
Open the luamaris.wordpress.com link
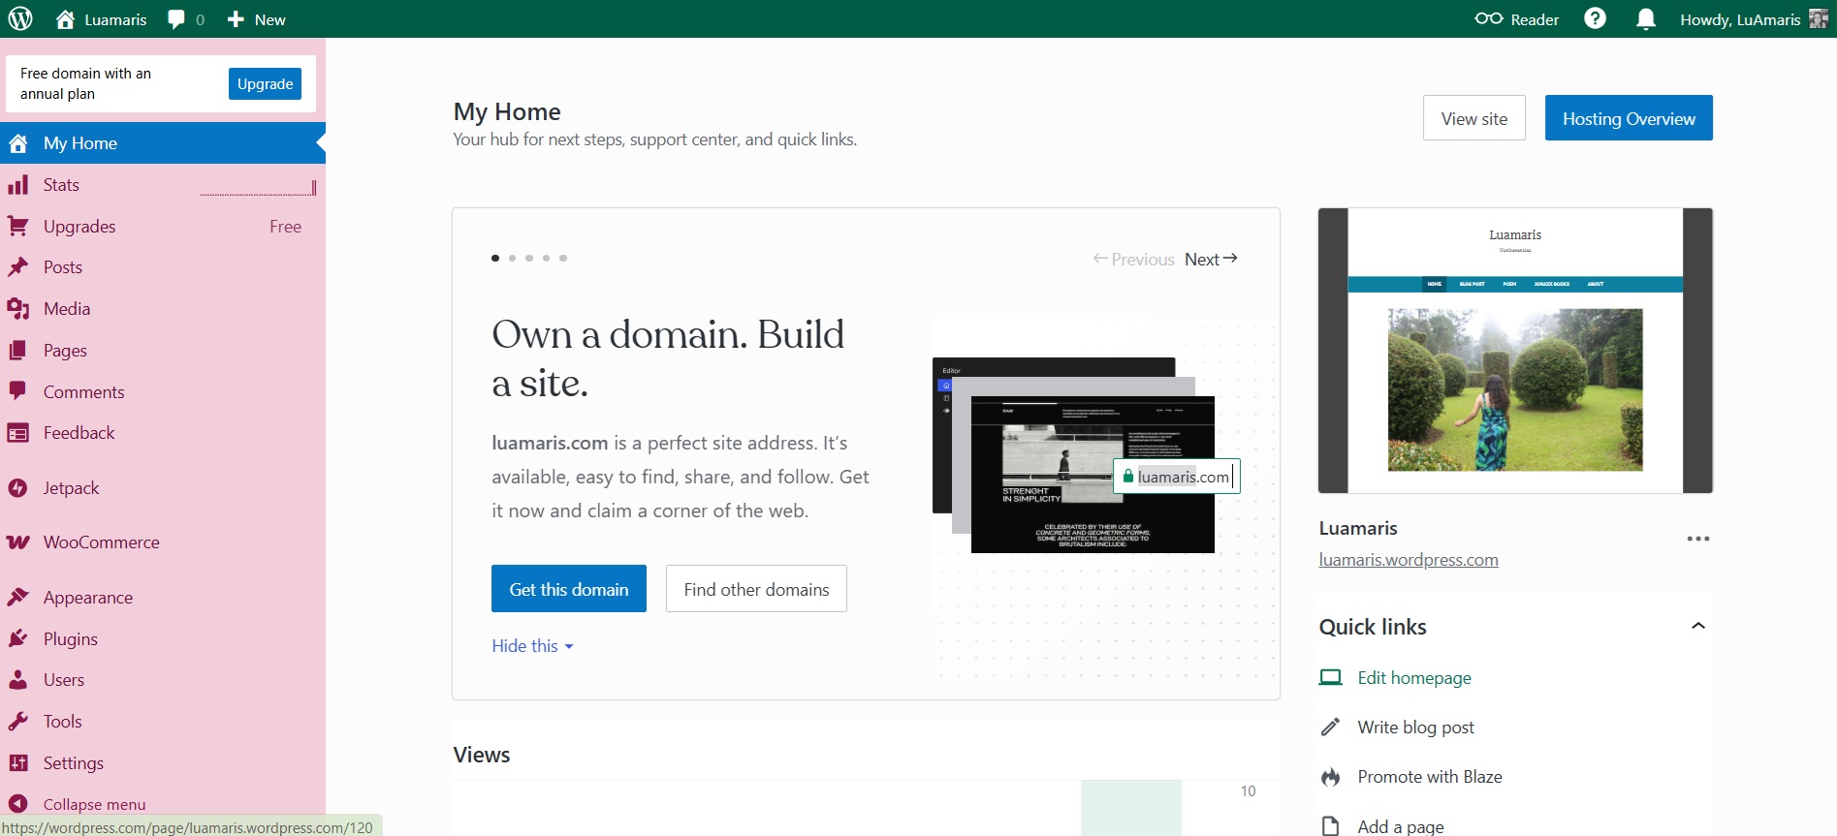(x=1409, y=560)
